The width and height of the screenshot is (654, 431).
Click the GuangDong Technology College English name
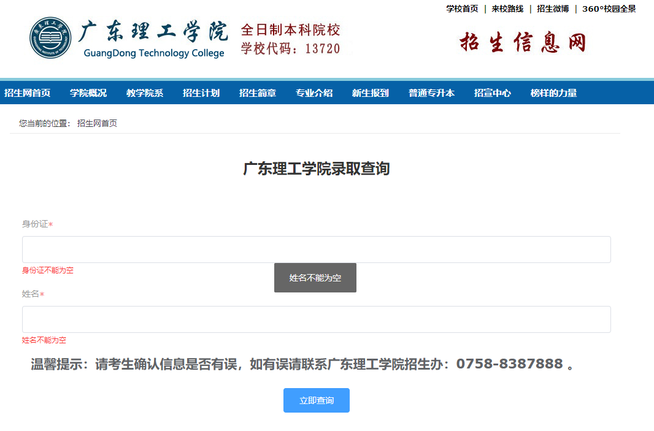(x=154, y=53)
